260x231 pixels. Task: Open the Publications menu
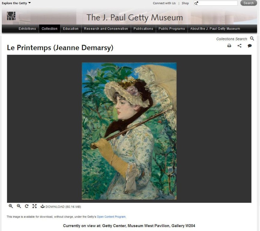[x=143, y=29]
